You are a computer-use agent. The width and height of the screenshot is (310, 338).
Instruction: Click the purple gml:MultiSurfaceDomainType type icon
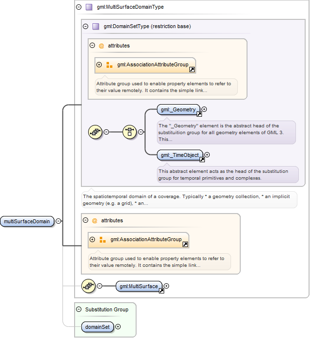(89, 7)
